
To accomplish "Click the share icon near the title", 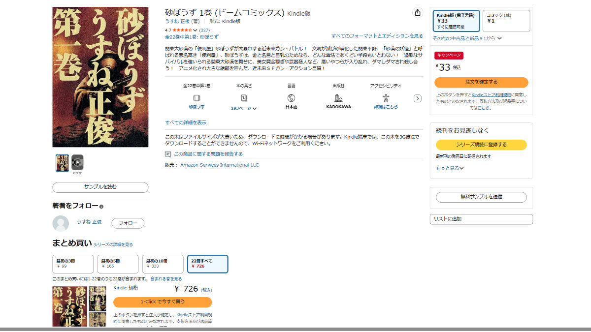I will point(417,13).
